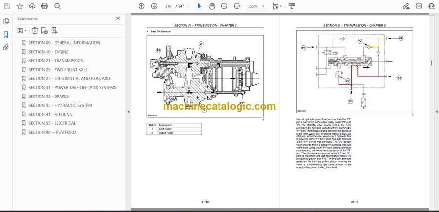
Task: Click the page number input field
Action: click(168, 6)
